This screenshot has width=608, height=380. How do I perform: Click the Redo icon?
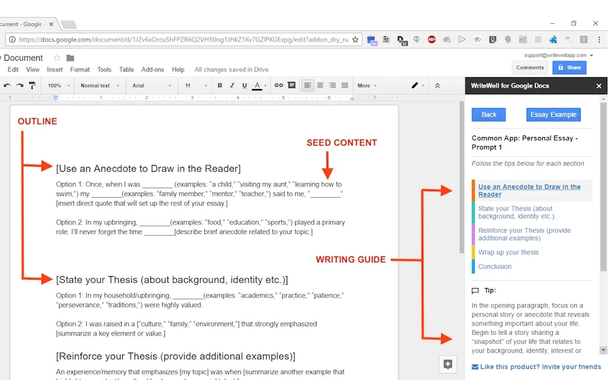pyautogui.click(x=20, y=85)
